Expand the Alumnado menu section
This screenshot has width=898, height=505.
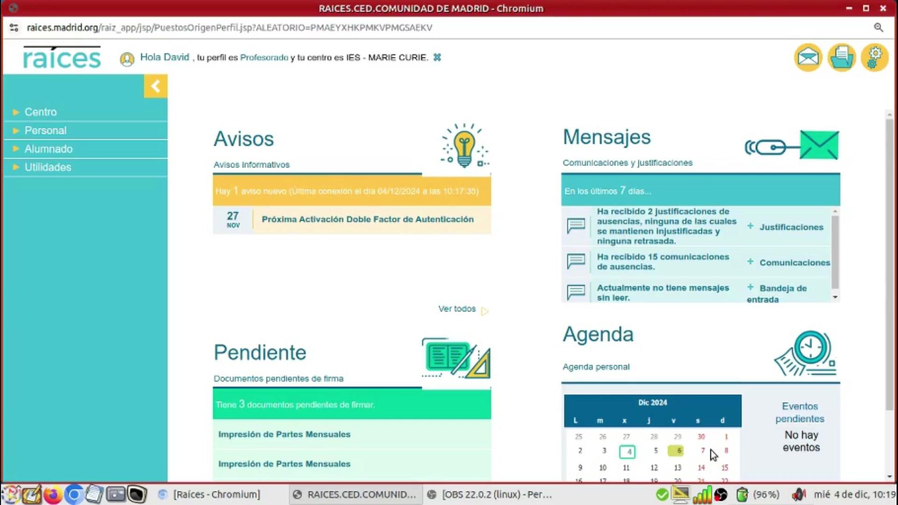click(x=48, y=149)
